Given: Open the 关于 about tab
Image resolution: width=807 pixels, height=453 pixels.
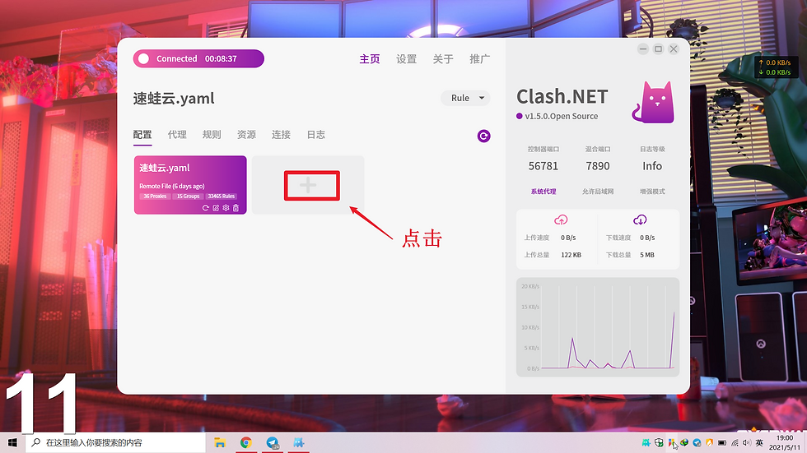Looking at the screenshot, I should [x=443, y=59].
